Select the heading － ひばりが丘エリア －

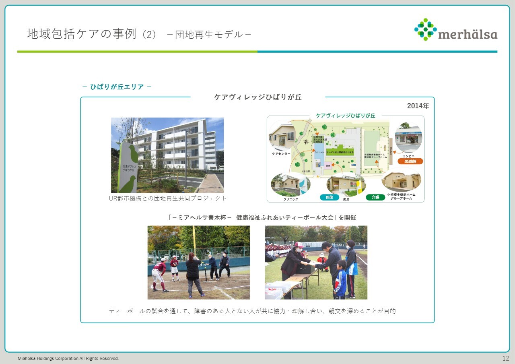117,87
